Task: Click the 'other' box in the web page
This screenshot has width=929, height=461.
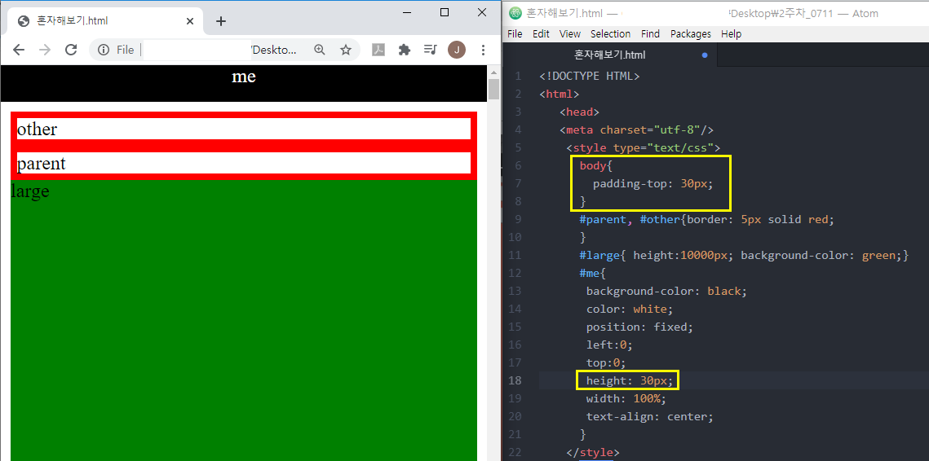Action: pyautogui.click(x=244, y=129)
